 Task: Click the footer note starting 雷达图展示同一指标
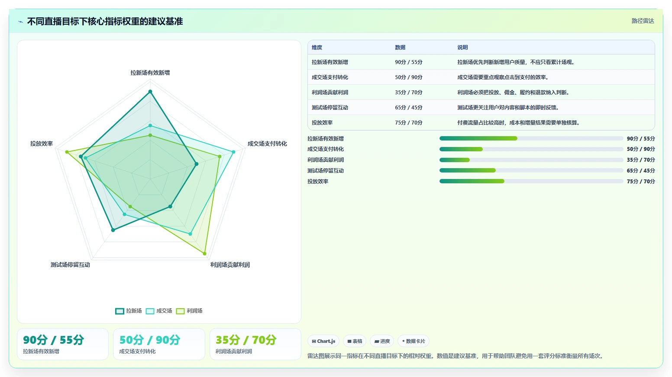click(x=456, y=356)
